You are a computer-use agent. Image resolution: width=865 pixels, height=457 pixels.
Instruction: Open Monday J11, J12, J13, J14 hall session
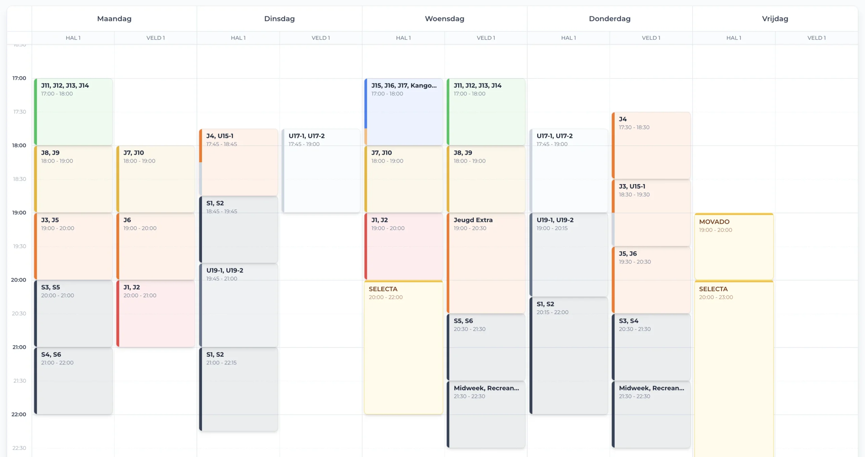pos(73,112)
